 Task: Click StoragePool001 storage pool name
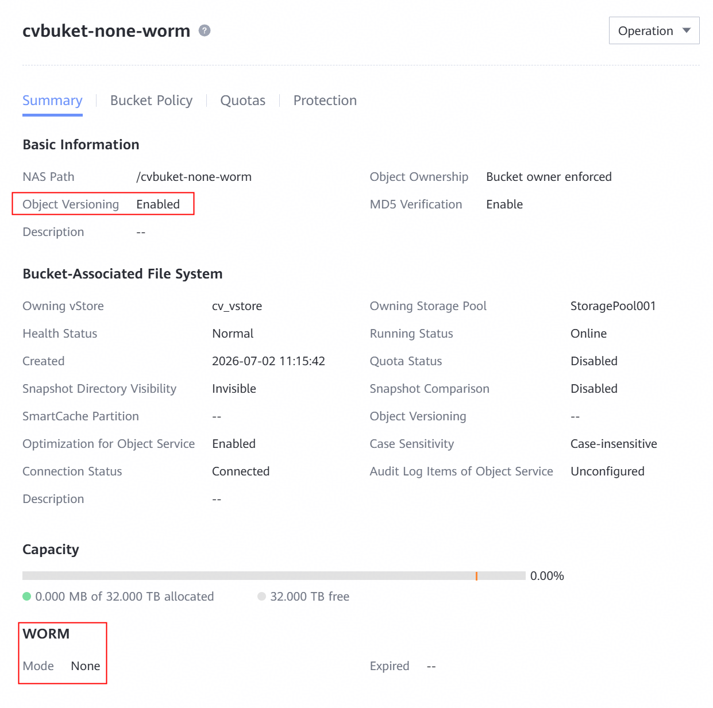click(x=613, y=306)
